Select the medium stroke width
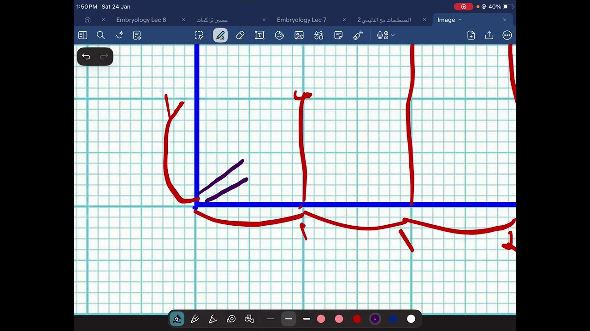Screen dimensions: 590x331 pyautogui.click(x=289, y=319)
